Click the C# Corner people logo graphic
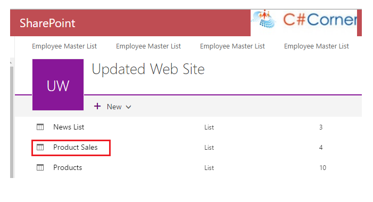The height and width of the screenshot is (202, 373). (x=264, y=19)
